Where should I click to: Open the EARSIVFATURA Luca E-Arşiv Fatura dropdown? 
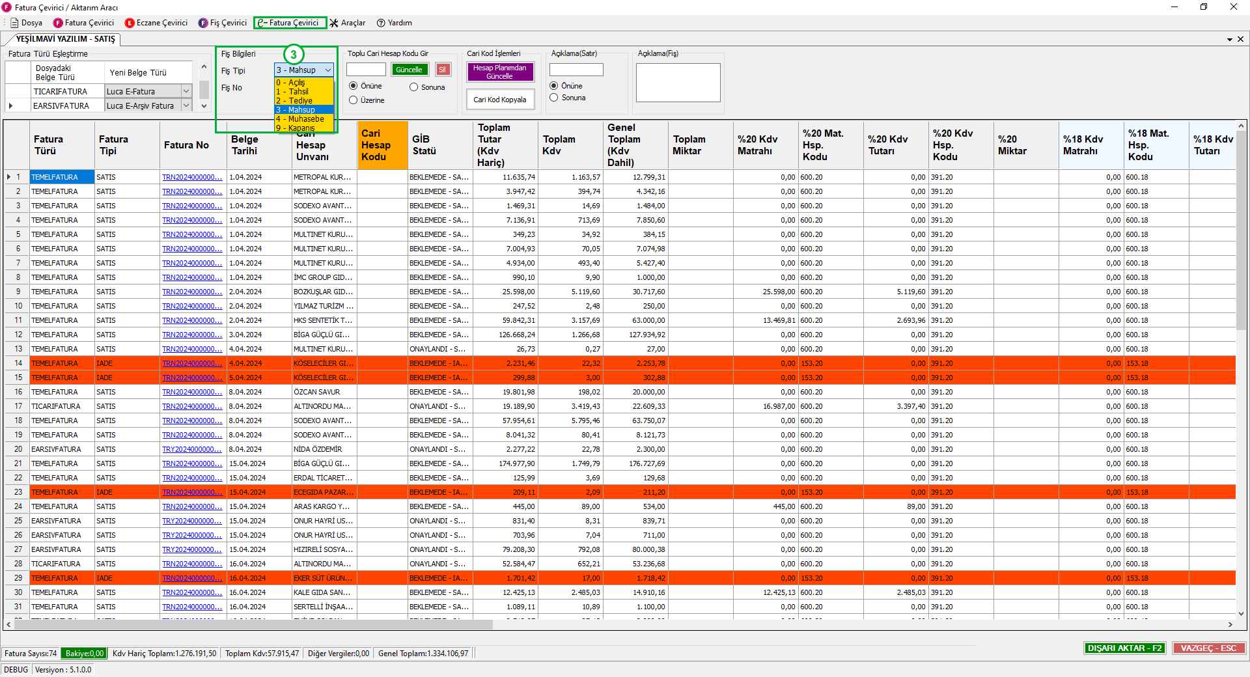tap(186, 105)
